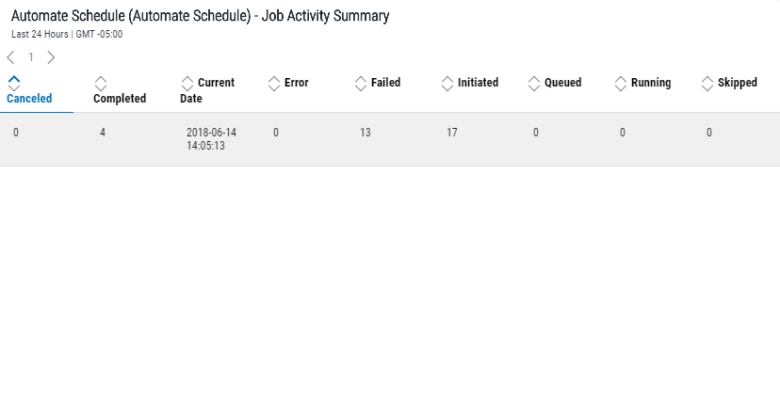780x412 pixels.
Task: Click the Failed count of 13
Action: [x=366, y=133]
